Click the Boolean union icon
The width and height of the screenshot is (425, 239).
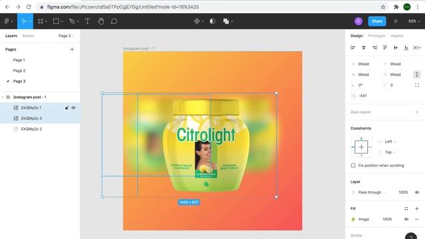tap(226, 21)
